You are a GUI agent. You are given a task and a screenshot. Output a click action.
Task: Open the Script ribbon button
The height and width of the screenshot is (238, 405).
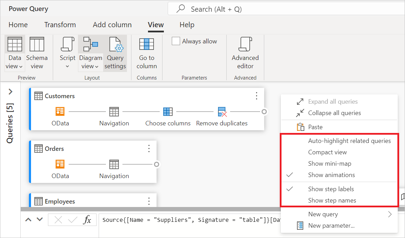click(x=67, y=53)
